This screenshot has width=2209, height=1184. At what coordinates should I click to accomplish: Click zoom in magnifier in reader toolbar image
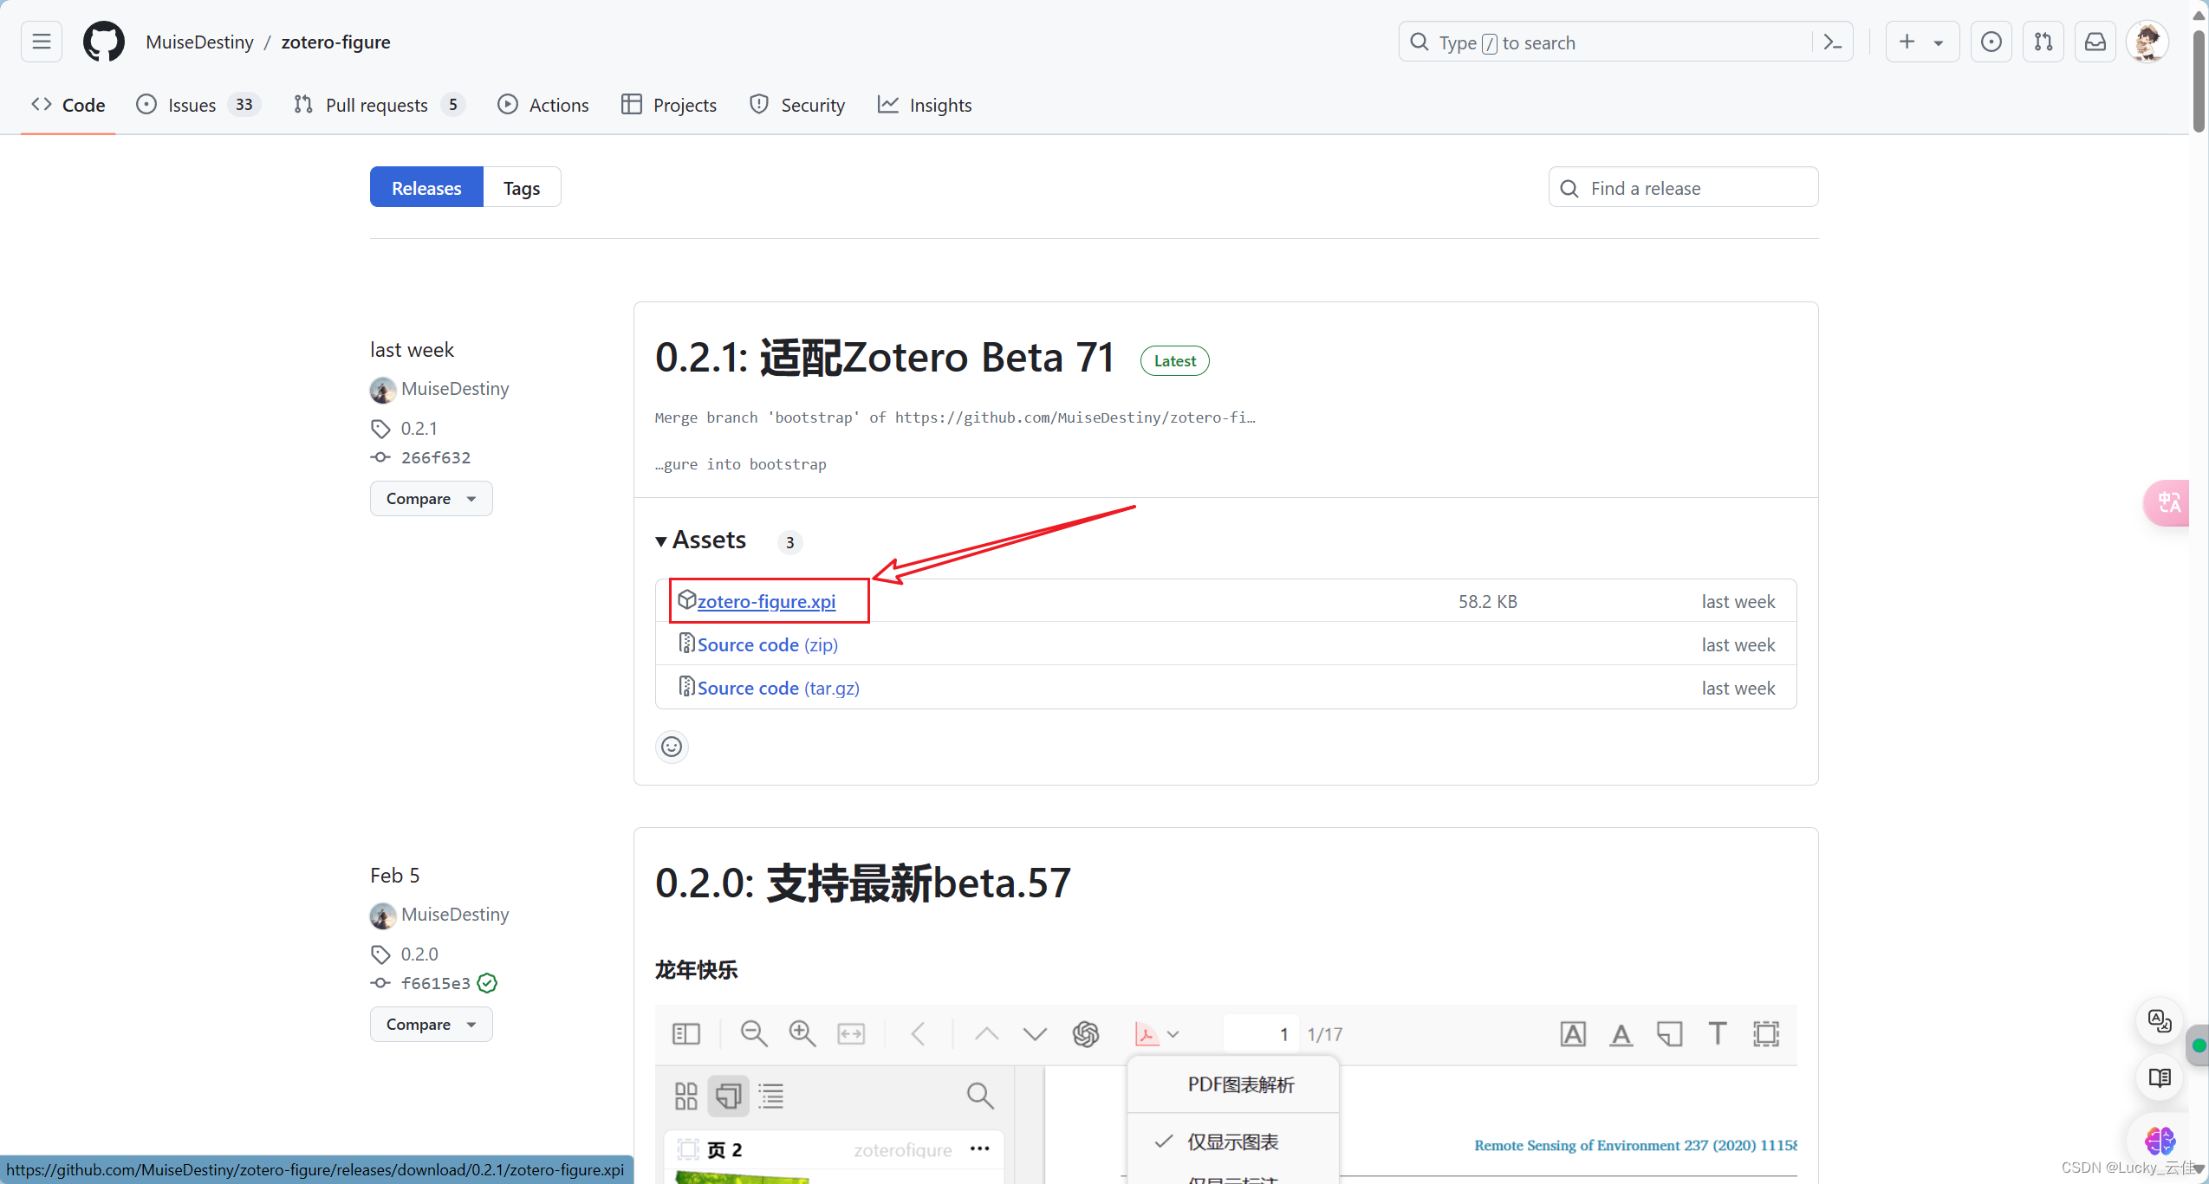(802, 1033)
